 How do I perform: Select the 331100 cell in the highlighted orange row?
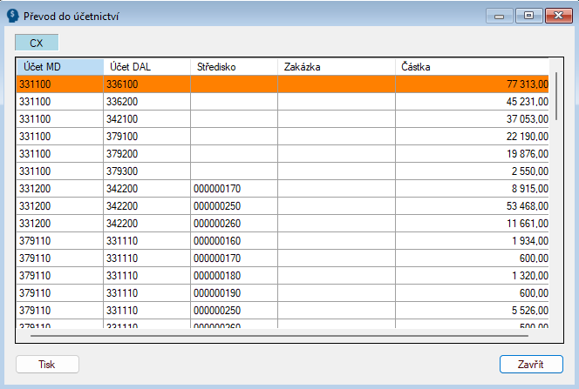click(x=60, y=84)
